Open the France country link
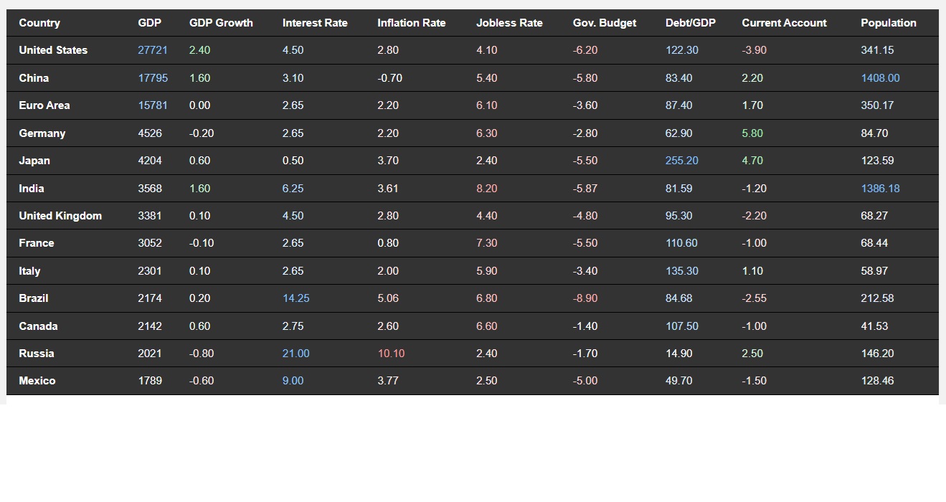 point(37,243)
